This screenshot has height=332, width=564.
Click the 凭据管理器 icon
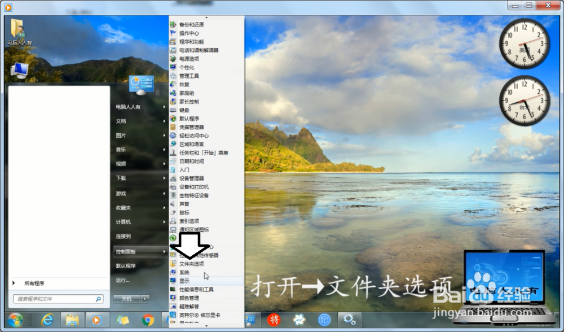click(x=173, y=127)
